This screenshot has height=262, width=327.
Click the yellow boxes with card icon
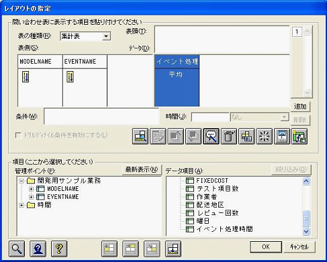246,136
